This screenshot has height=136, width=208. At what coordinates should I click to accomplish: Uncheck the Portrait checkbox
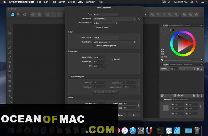112,59
